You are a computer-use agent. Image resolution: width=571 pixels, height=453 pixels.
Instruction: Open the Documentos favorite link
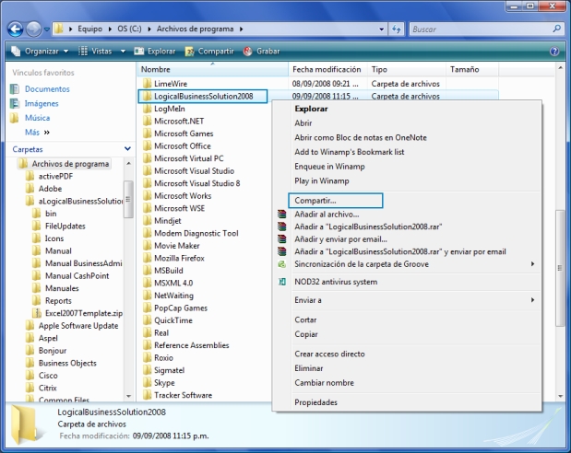(x=47, y=89)
